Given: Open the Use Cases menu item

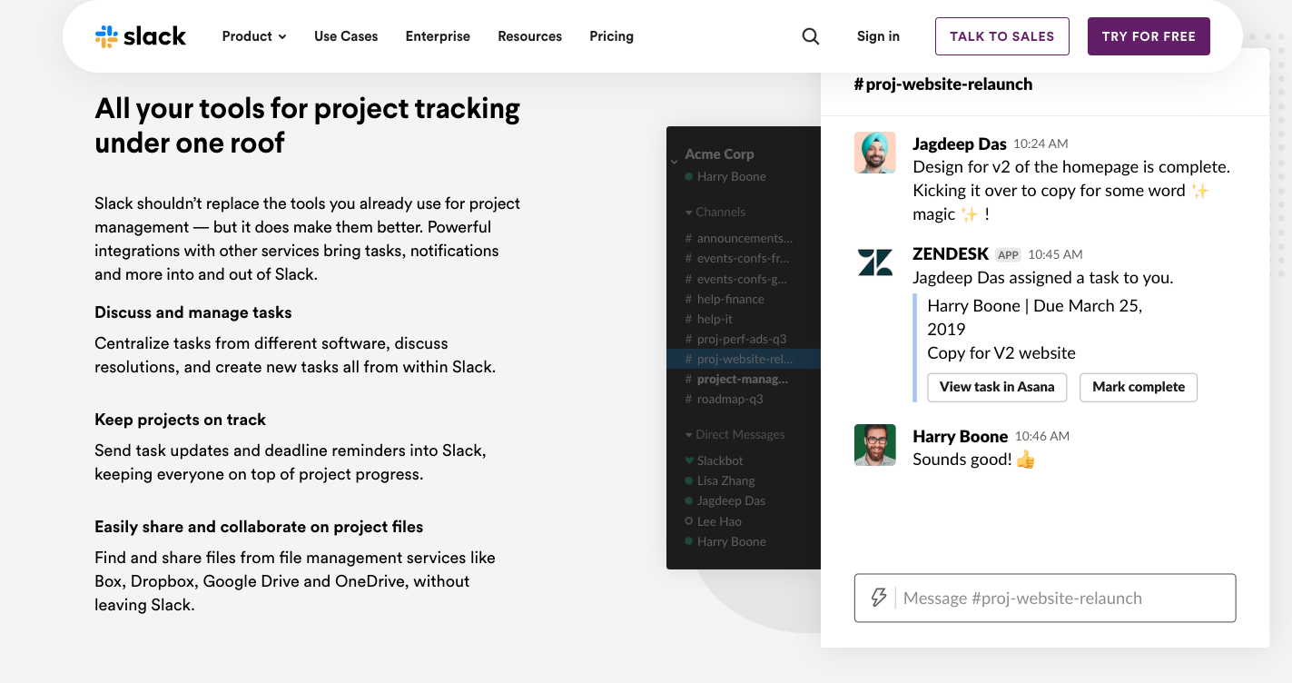Looking at the screenshot, I should (346, 36).
